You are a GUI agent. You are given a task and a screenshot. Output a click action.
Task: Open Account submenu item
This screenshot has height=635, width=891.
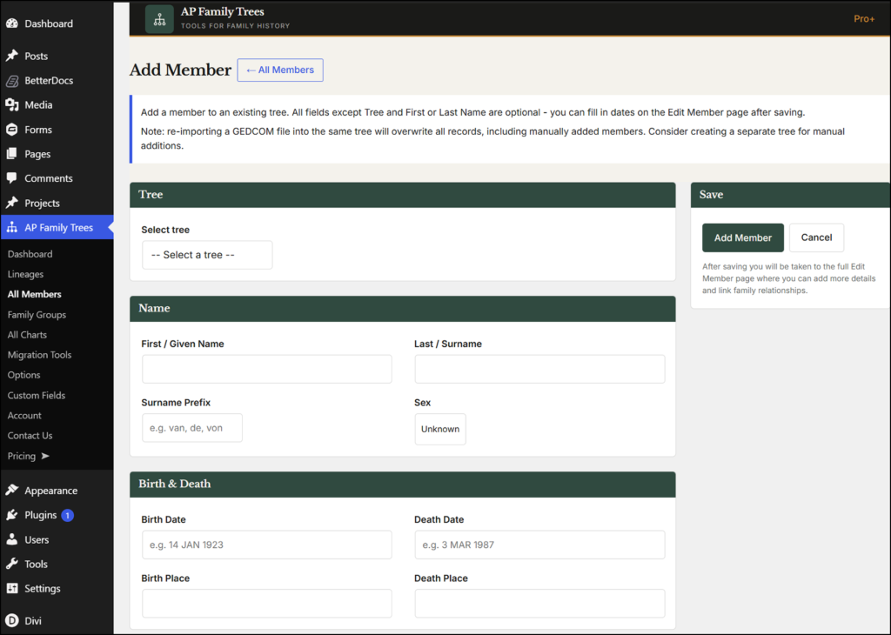(24, 416)
